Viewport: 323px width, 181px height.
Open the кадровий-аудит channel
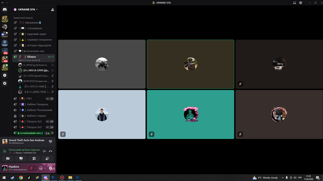[34, 34]
